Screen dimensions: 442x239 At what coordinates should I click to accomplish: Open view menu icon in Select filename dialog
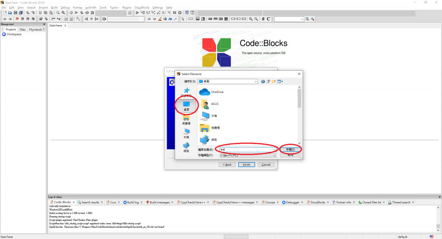280,82
